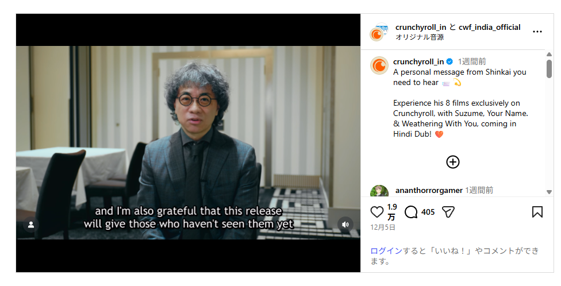
Task: Open ananthorrorgamer commenter profile
Action: click(429, 191)
